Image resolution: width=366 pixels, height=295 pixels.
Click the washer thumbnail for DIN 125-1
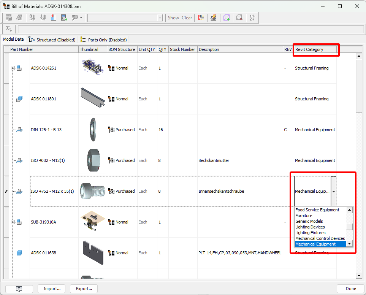pos(93,130)
